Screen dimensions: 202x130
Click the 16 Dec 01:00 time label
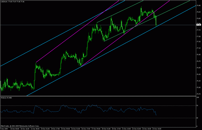[x=76, y=129]
